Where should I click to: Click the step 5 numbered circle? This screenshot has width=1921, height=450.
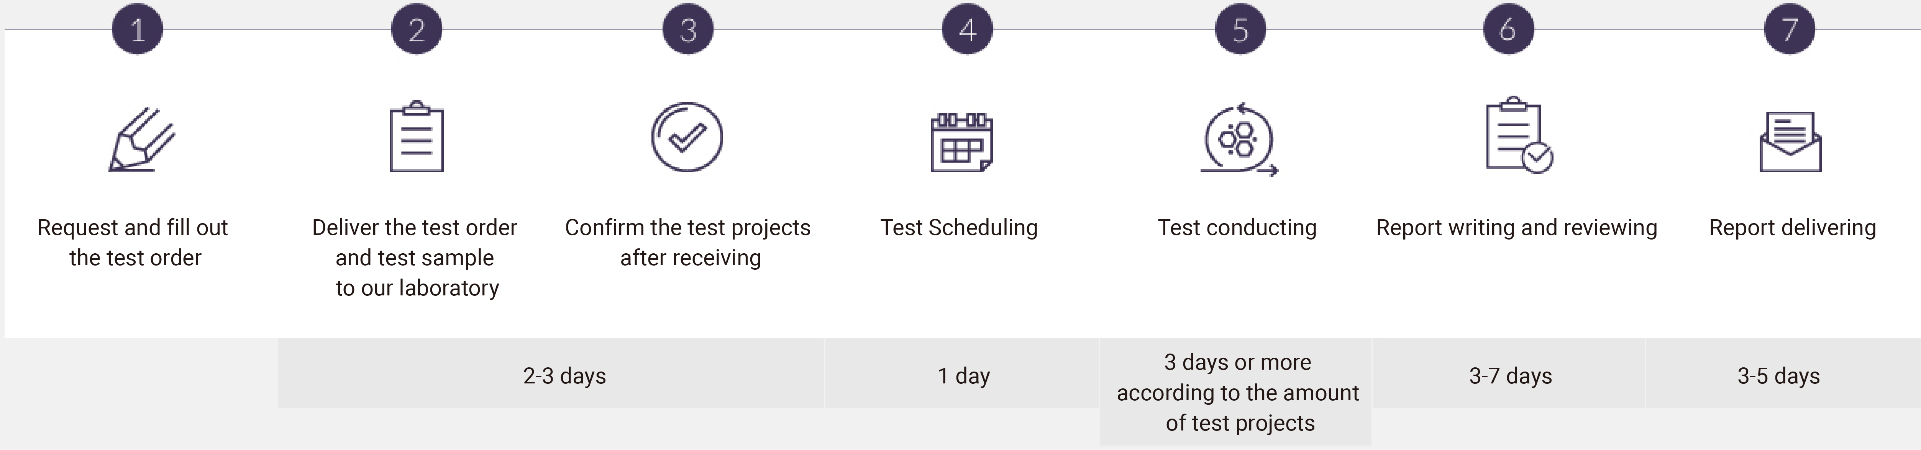[1240, 29]
